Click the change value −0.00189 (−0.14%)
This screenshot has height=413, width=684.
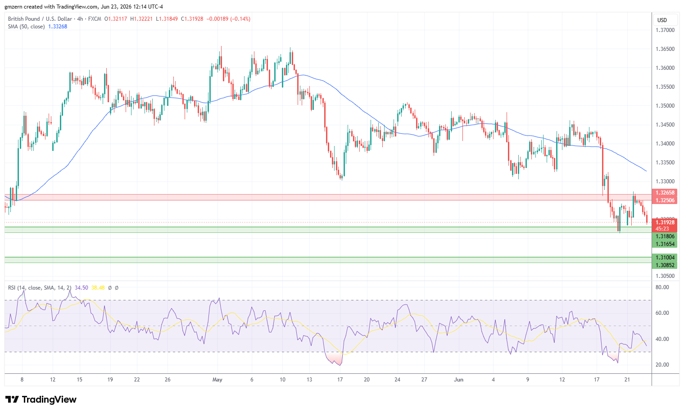coord(228,19)
